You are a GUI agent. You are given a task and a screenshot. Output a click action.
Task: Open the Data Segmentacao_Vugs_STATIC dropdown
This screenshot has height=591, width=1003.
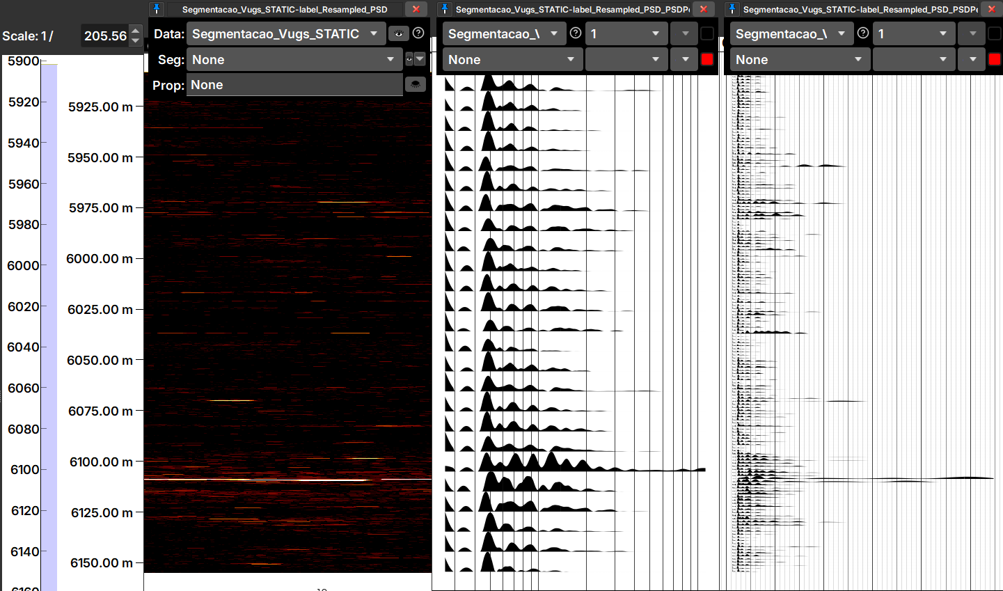pos(286,33)
